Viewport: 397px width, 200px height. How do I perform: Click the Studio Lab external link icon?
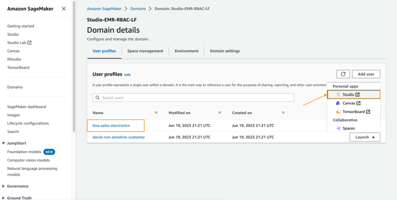point(29,43)
